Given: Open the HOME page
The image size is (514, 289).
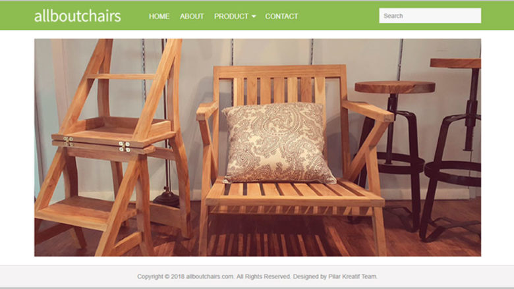Looking at the screenshot, I should tap(159, 16).
